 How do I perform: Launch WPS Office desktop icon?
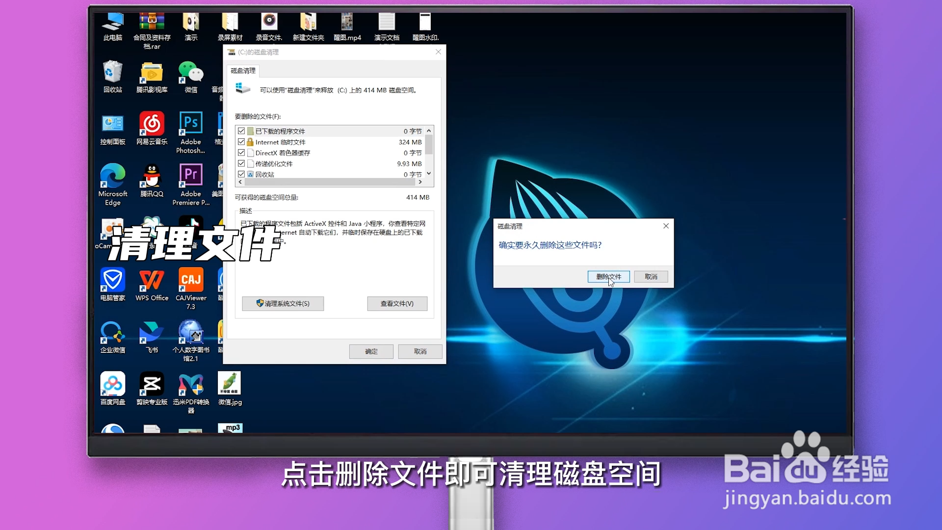[x=152, y=285]
